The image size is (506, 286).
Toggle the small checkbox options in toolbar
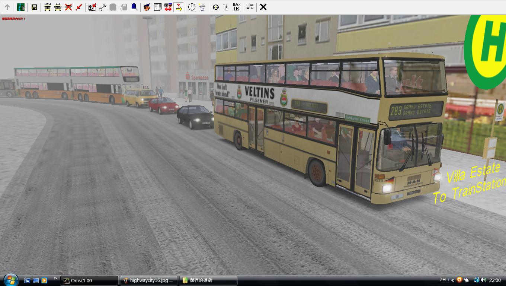pos(250,7)
